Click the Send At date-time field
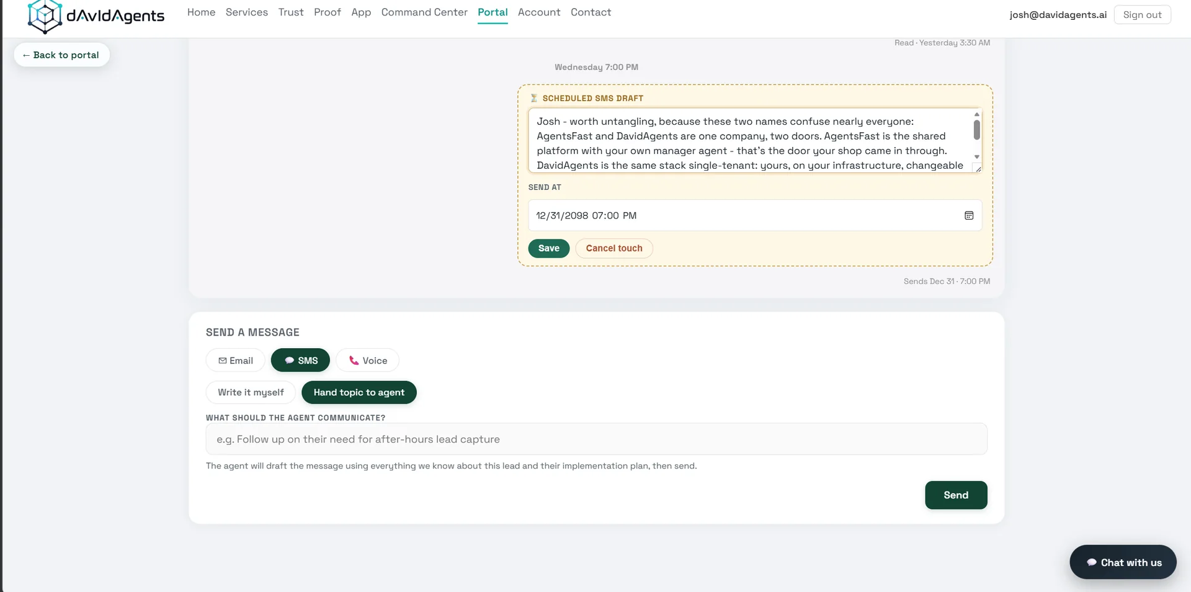1191x592 pixels. [755, 215]
